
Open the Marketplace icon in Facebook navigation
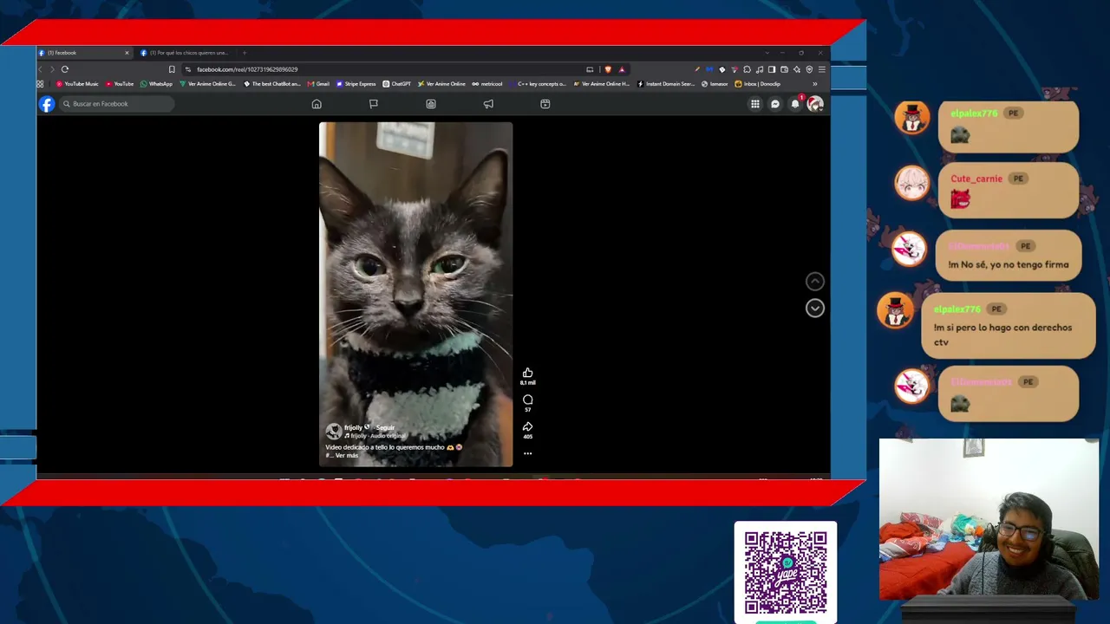[x=431, y=104]
